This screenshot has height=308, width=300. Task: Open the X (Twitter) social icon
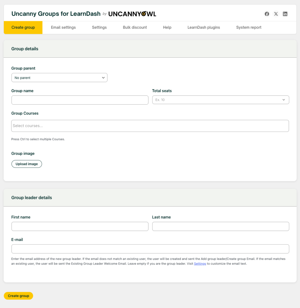[x=276, y=14]
